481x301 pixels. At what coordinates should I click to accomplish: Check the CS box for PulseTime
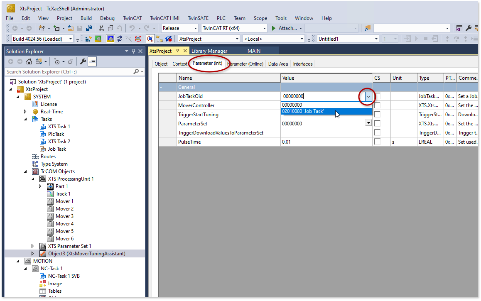coord(378,142)
